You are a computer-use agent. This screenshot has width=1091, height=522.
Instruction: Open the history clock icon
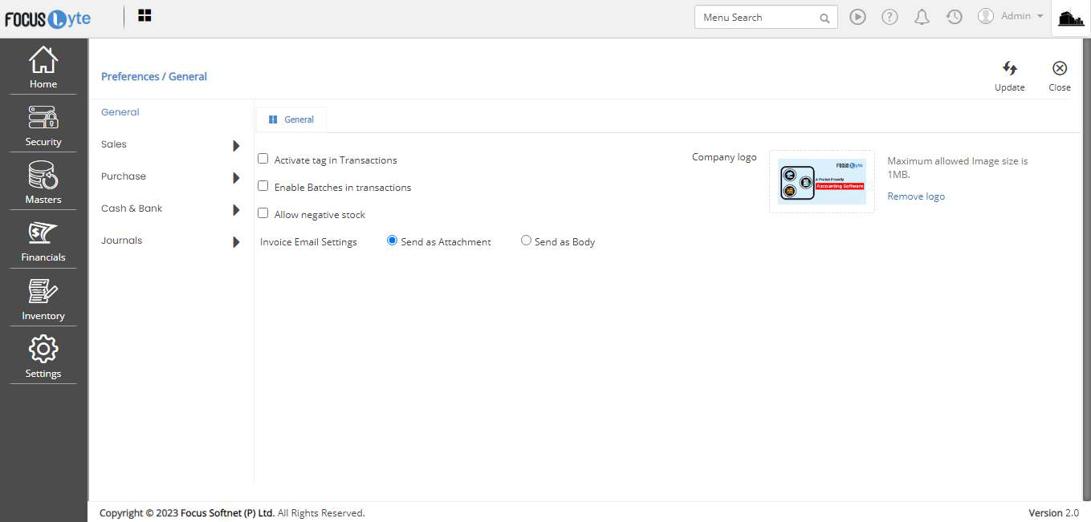pos(954,17)
